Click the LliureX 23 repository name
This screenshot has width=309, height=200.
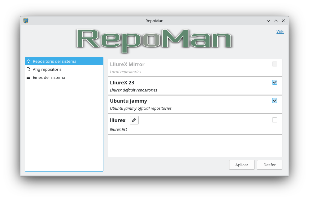coord(122,83)
